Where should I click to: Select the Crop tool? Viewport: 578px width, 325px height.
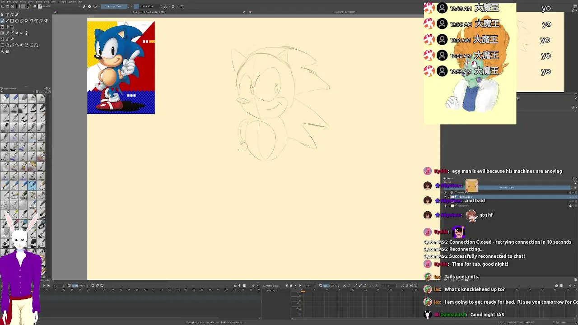tap(12, 27)
